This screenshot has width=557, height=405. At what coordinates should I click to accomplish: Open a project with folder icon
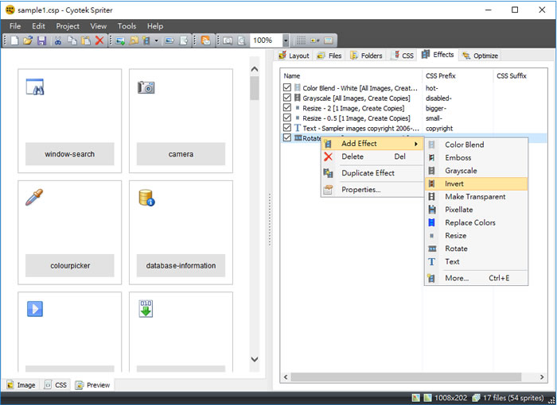[28, 40]
